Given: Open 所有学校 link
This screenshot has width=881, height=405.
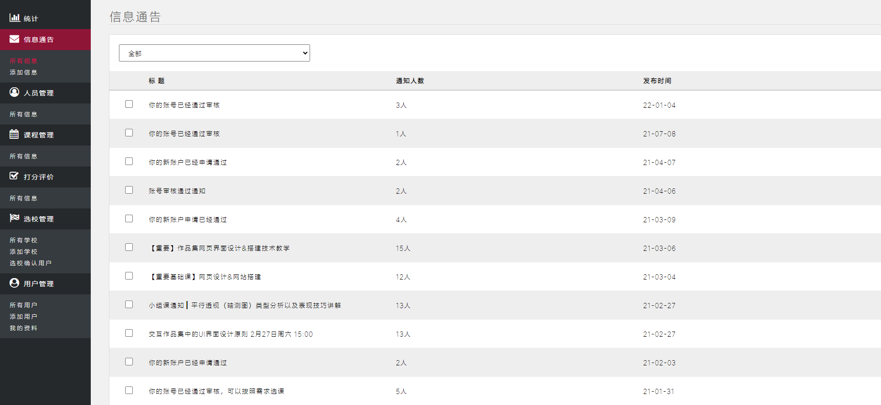Looking at the screenshot, I should tap(23, 240).
